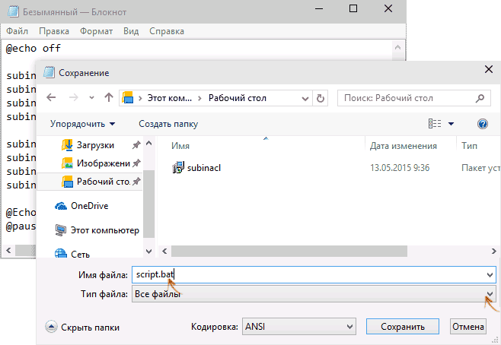Open Notepad Формат menu
Viewport: 501px width, 345px height.
pyautogui.click(x=96, y=31)
